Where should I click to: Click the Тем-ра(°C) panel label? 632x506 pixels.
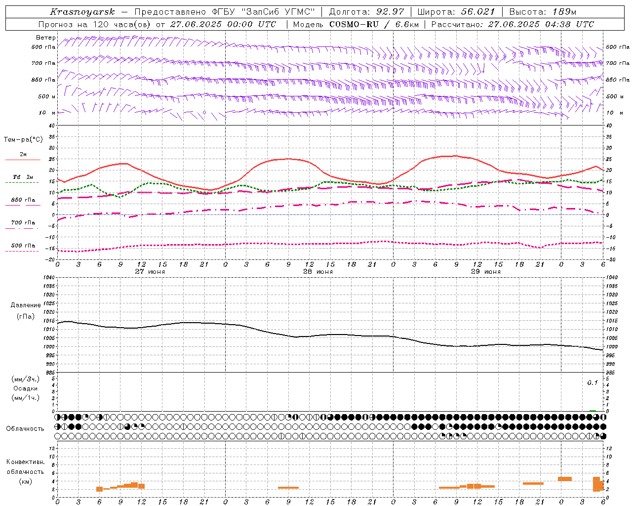[23, 139]
